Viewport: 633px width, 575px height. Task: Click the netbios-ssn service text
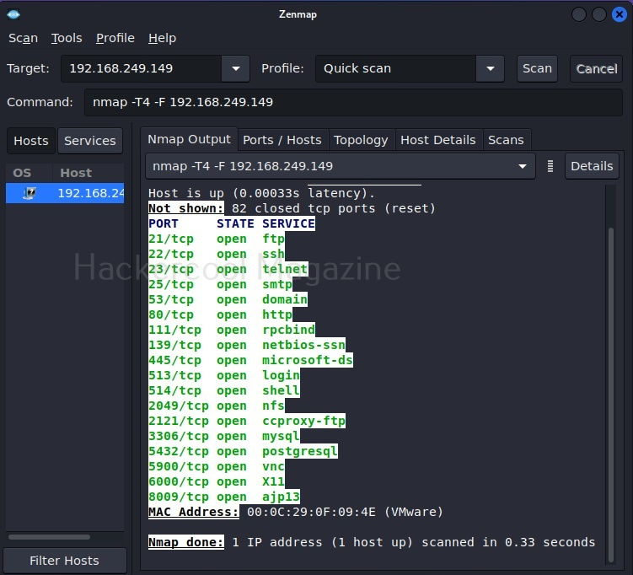pos(304,345)
